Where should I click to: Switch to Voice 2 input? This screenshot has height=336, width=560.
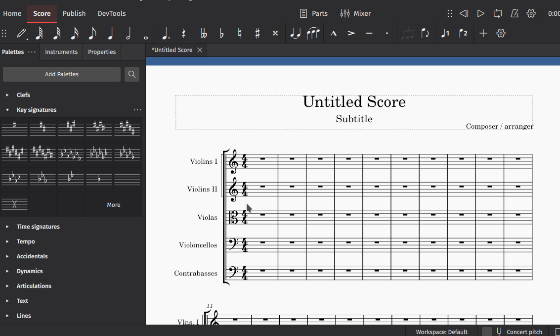click(x=463, y=33)
